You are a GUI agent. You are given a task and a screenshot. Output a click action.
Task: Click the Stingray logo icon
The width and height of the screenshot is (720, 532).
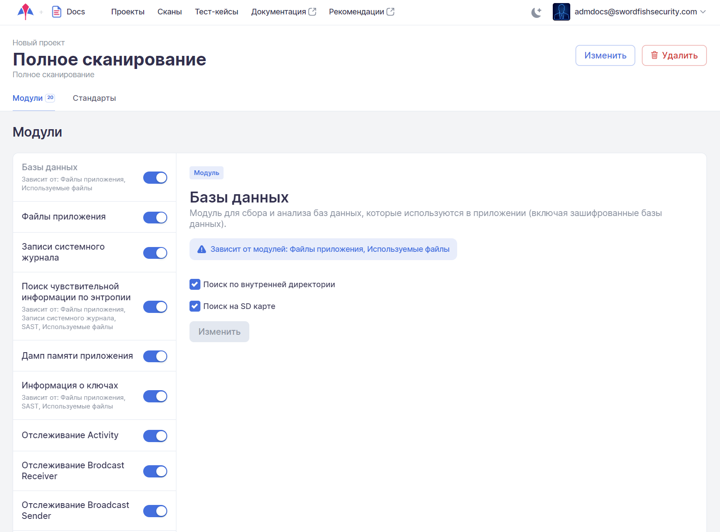point(25,12)
